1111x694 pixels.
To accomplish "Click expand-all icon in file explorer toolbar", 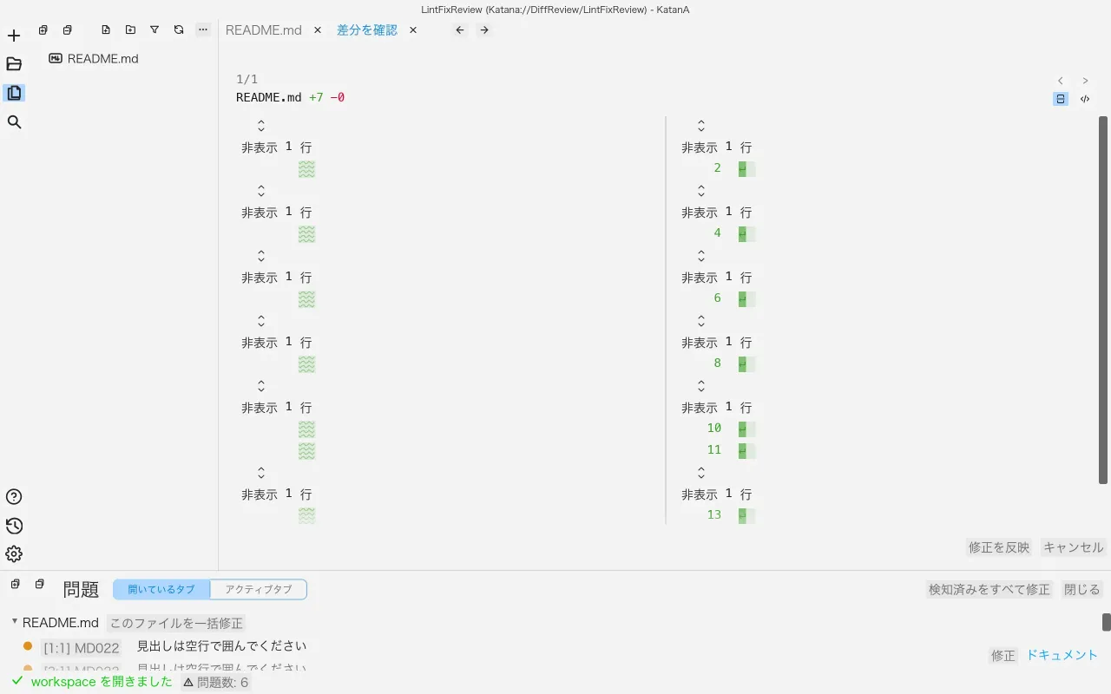I will pyautogui.click(x=43, y=29).
